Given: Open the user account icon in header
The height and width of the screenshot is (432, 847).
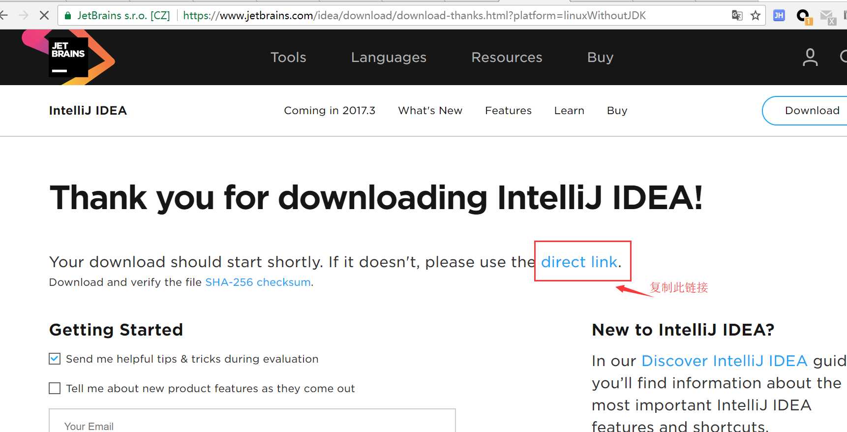Looking at the screenshot, I should (x=810, y=57).
